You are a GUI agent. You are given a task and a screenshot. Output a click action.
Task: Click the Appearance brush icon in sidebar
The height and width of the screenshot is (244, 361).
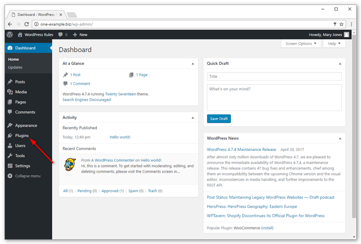(x=10, y=125)
